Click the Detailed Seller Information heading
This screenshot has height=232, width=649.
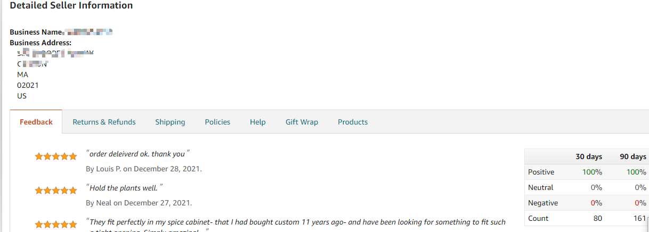[x=71, y=6]
